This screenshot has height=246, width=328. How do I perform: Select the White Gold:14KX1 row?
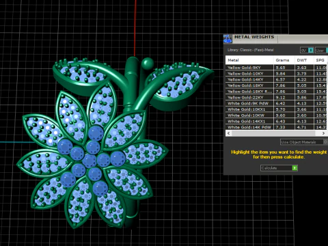[x=277, y=122]
